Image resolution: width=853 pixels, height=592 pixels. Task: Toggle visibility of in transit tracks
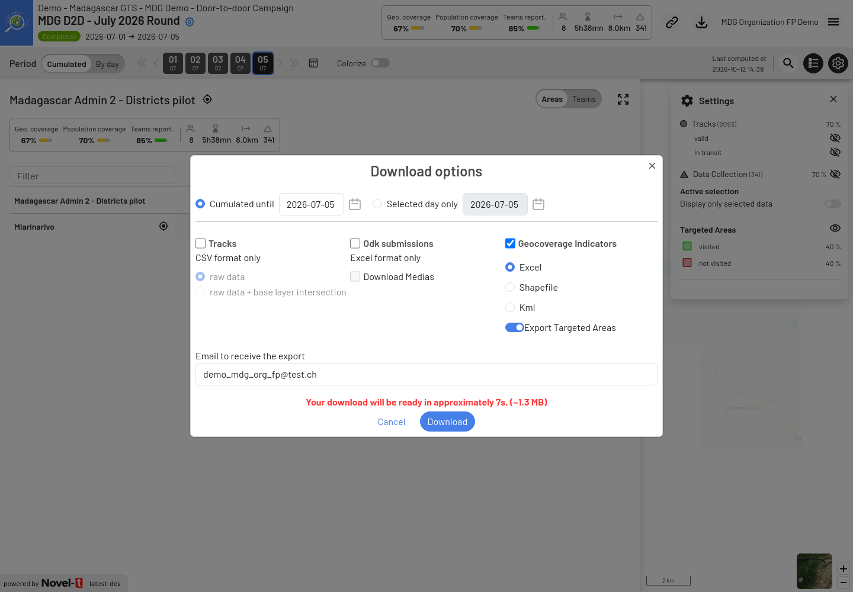click(835, 152)
